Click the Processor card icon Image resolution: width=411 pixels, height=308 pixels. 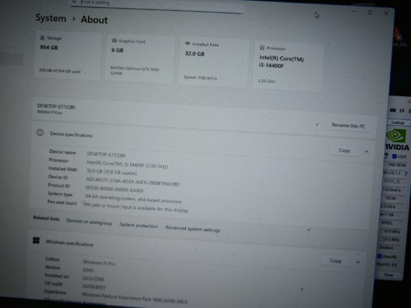coord(261,48)
